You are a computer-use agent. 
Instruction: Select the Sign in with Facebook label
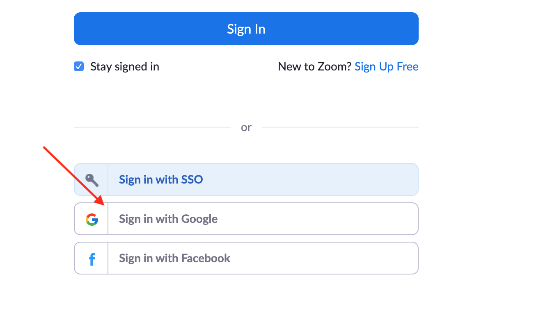pos(174,259)
